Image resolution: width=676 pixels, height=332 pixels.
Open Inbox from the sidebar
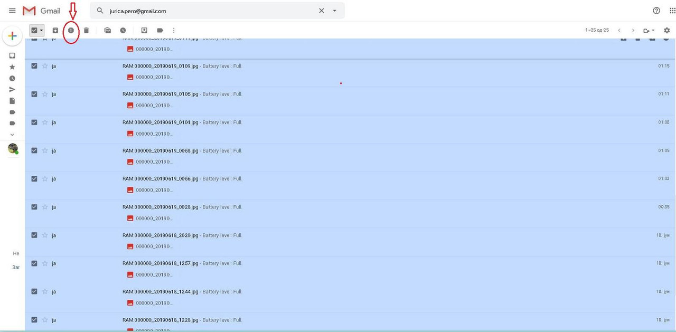coord(12,55)
